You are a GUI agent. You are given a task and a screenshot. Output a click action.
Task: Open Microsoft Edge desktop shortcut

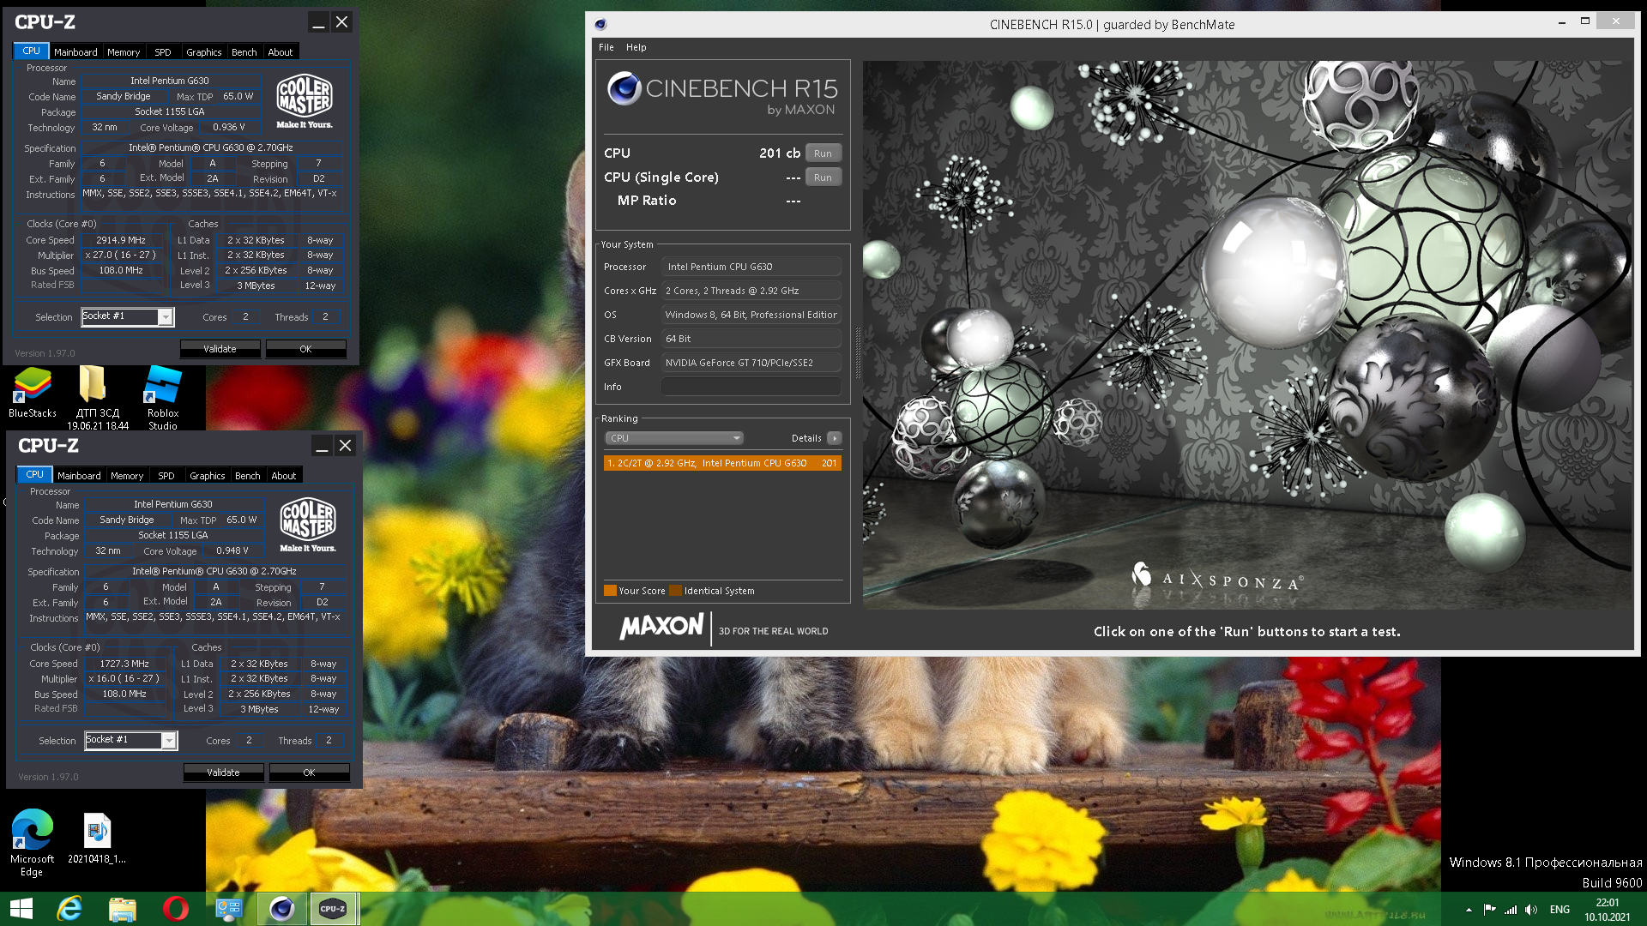[33, 843]
